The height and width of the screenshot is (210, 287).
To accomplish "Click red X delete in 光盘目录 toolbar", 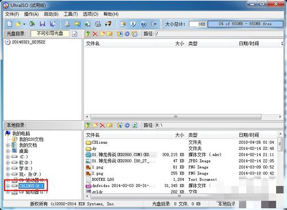I will pos(95,34).
